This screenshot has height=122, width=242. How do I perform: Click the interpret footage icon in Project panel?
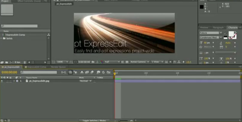pos(2,62)
